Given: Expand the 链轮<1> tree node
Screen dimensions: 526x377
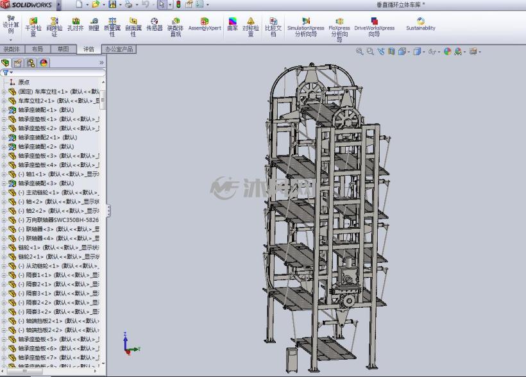Looking at the screenshot, I should (x=4, y=247).
